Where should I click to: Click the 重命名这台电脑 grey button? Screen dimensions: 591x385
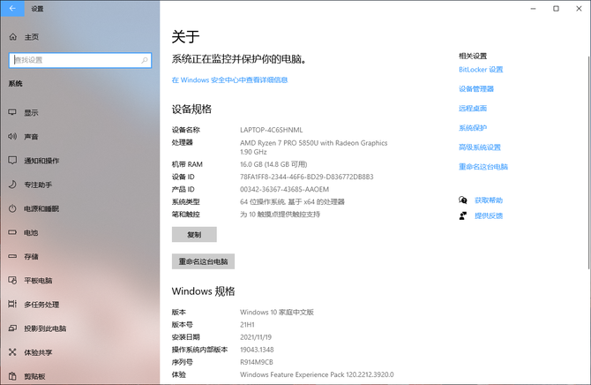pos(203,261)
